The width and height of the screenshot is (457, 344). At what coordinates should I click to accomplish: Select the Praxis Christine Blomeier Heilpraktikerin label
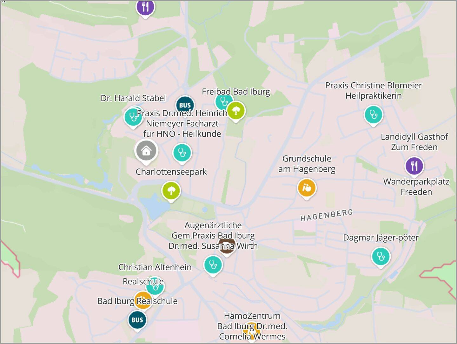[374, 91]
